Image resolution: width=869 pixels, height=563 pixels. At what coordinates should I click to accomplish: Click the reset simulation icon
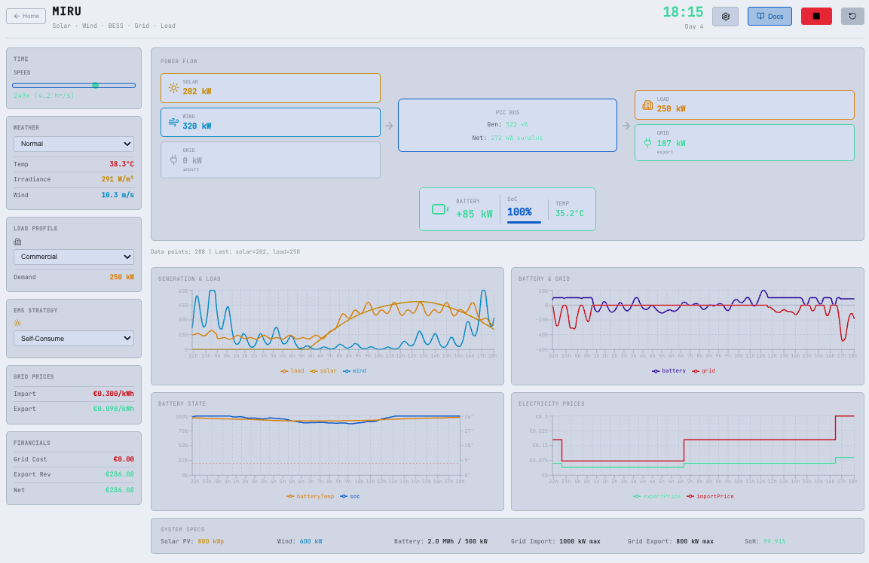tap(852, 17)
